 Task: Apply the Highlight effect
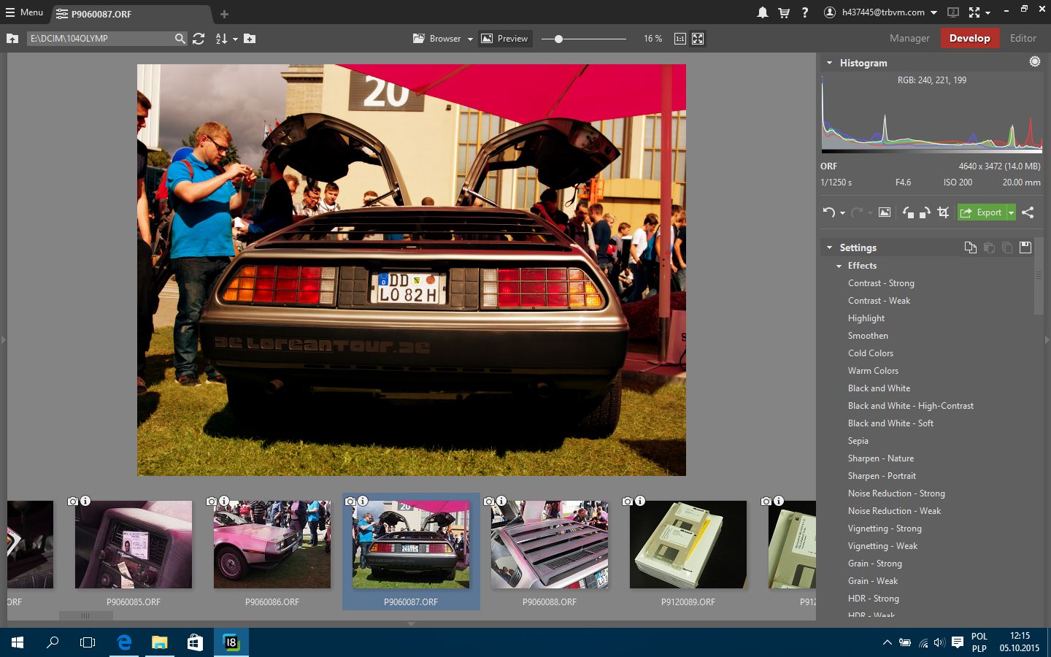coord(866,318)
